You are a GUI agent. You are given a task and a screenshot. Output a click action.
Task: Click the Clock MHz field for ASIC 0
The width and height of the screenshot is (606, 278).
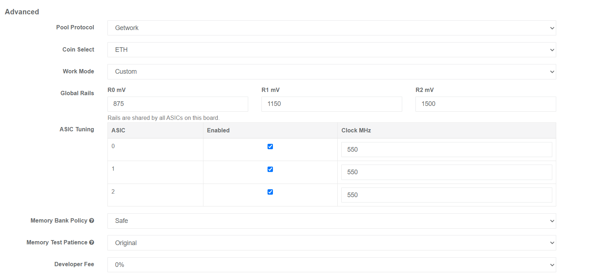pos(447,150)
